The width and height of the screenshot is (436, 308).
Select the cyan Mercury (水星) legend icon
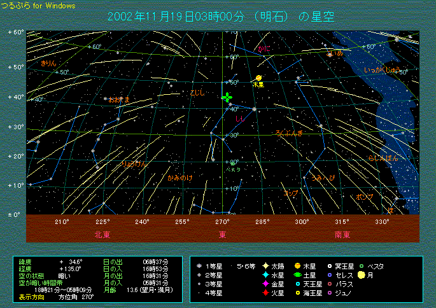click(265, 275)
